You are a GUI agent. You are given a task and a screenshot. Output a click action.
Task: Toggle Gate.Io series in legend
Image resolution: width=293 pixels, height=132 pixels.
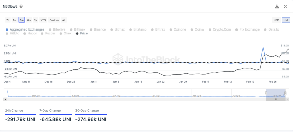pos(272,29)
